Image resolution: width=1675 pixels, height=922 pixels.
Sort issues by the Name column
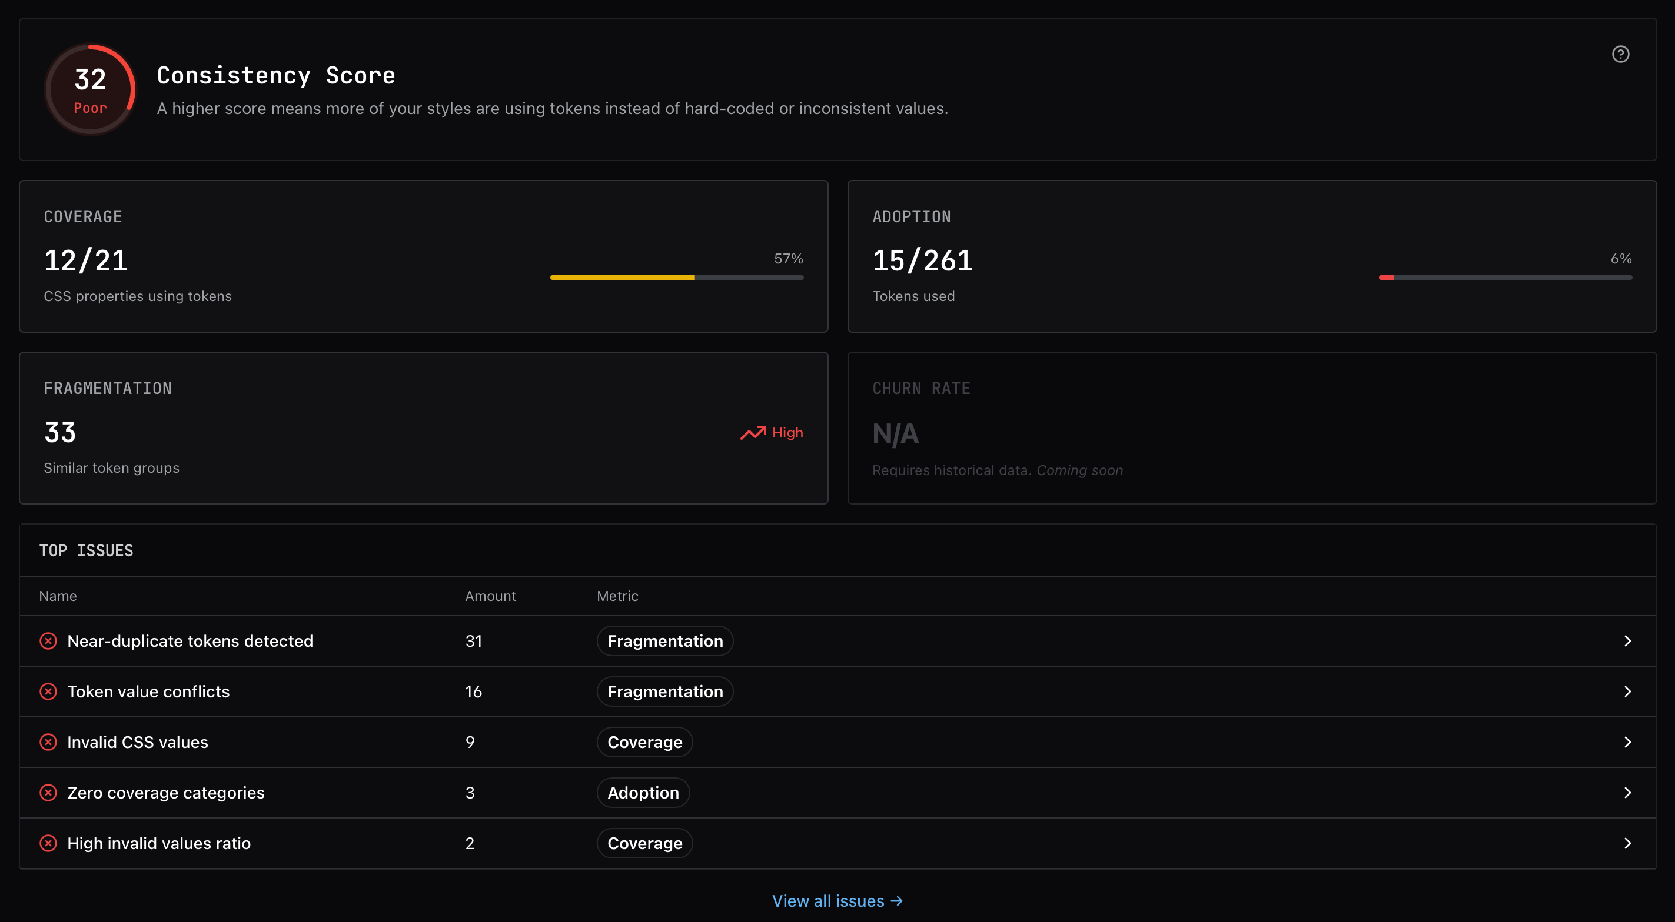(57, 596)
